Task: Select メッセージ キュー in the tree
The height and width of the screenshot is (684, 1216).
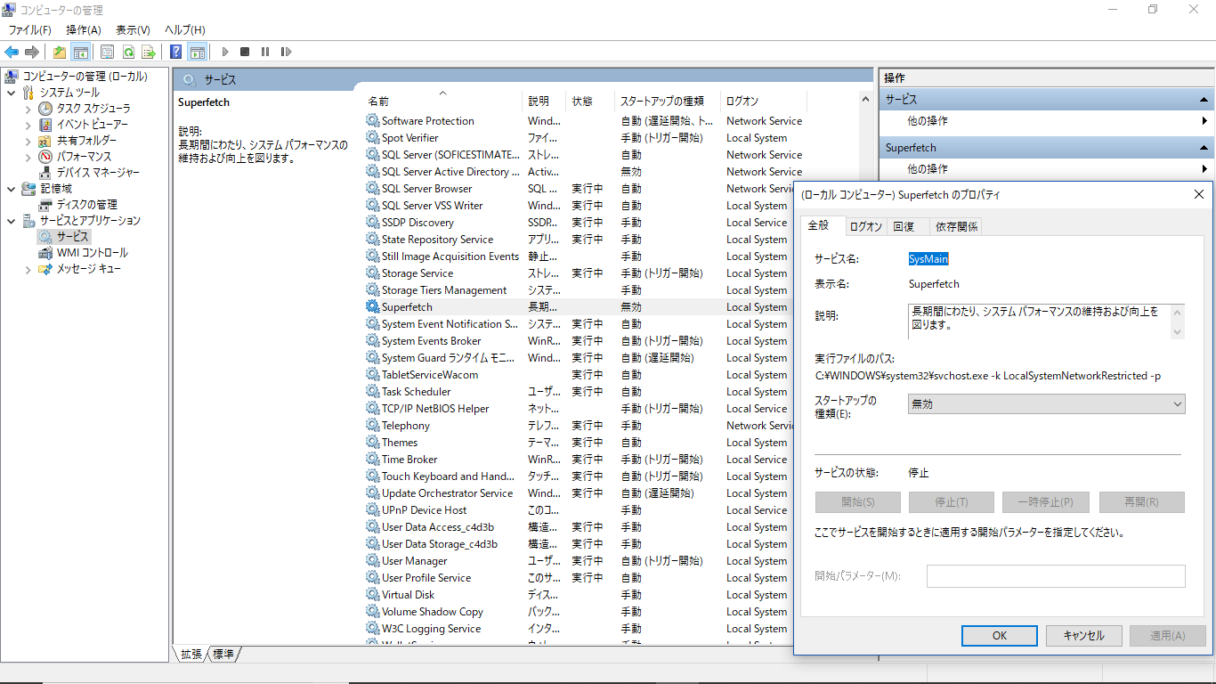Action: pyautogui.click(x=88, y=268)
